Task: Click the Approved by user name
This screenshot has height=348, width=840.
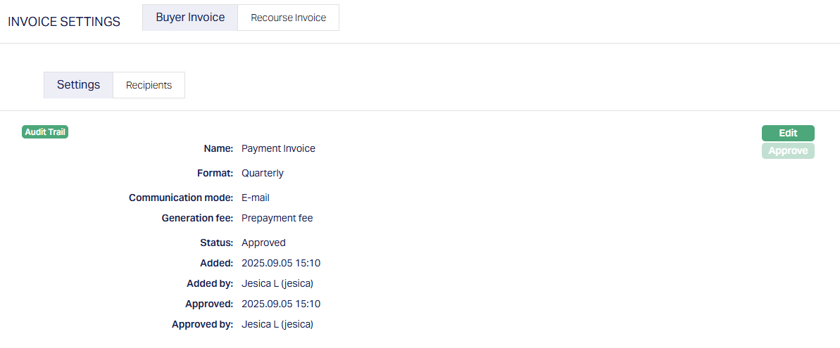Action: pyautogui.click(x=277, y=324)
